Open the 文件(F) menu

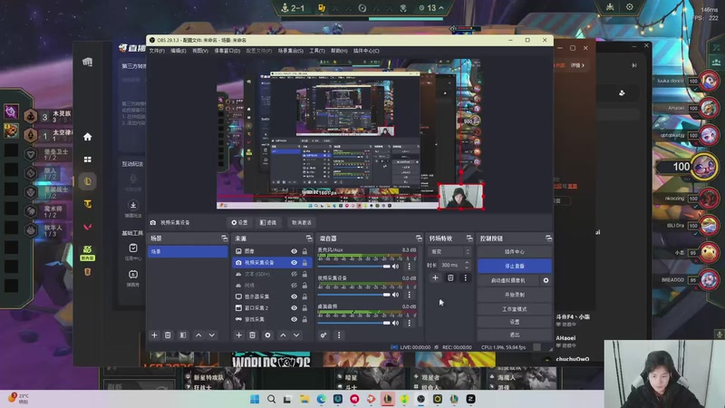[x=157, y=51]
